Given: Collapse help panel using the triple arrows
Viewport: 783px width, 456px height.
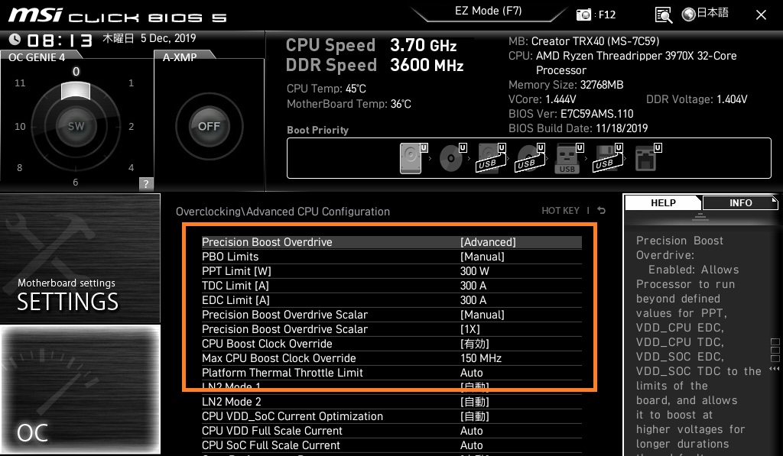Looking at the screenshot, I should 775,369.
